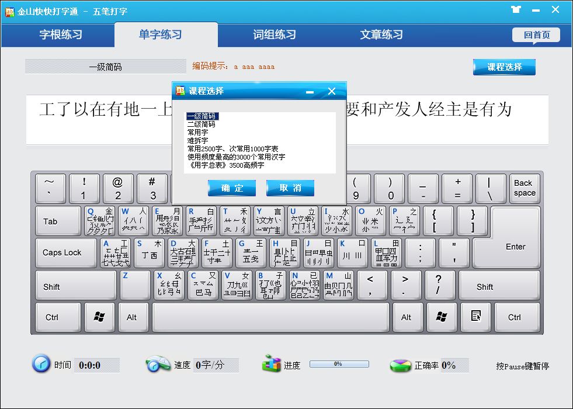Screen dimensions: 573x409
Task: Select 二级简码 in course list
Action: coord(202,124)
